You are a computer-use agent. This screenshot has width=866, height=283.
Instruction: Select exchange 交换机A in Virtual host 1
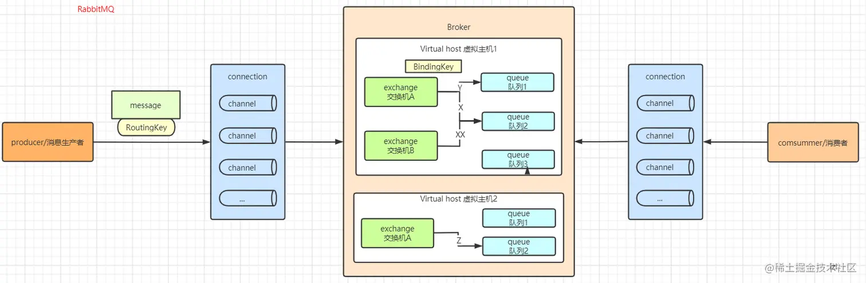[401, 91]
